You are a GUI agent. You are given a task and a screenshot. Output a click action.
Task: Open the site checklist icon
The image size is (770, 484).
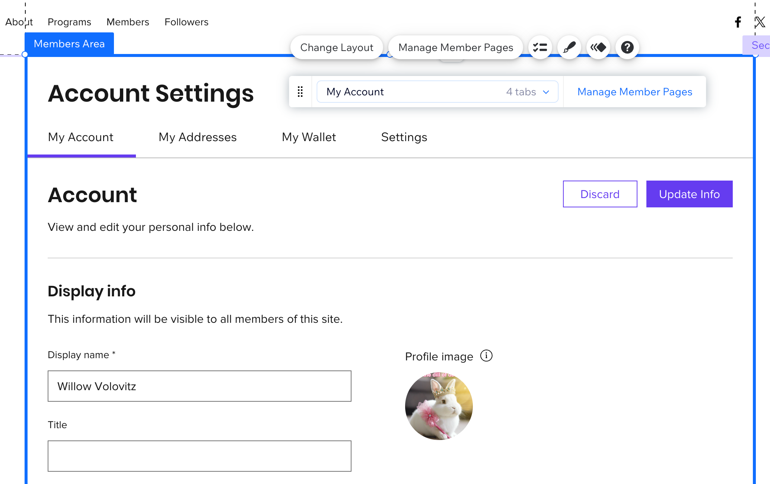point(540,47)
